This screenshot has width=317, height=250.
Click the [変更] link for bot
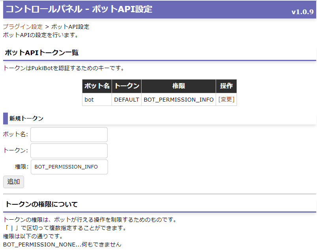(226, 100)
